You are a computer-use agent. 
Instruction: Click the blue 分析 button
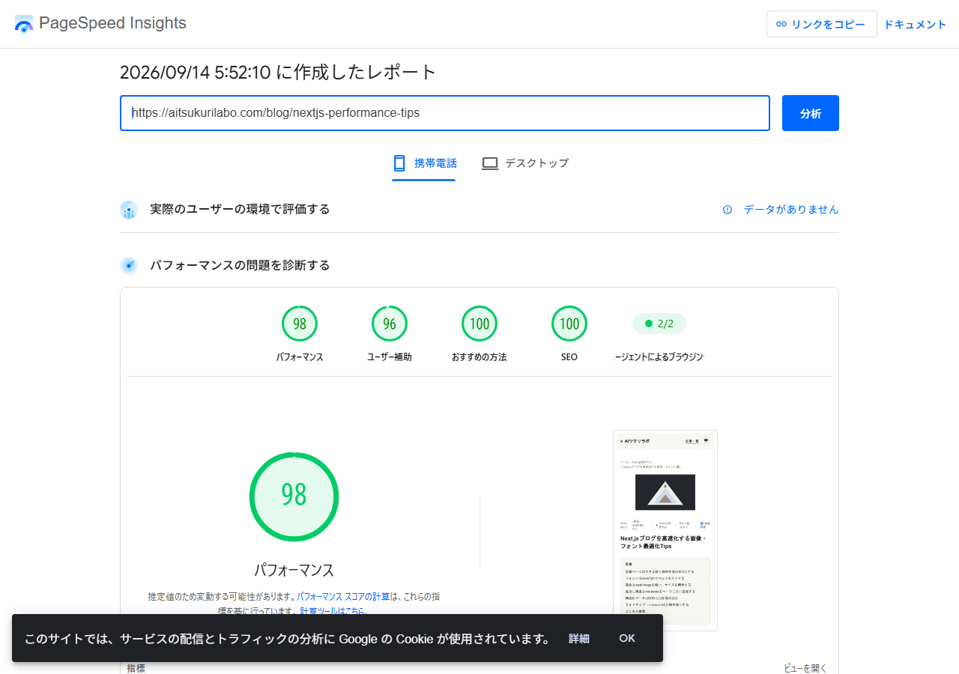click(x=811, y=113)
